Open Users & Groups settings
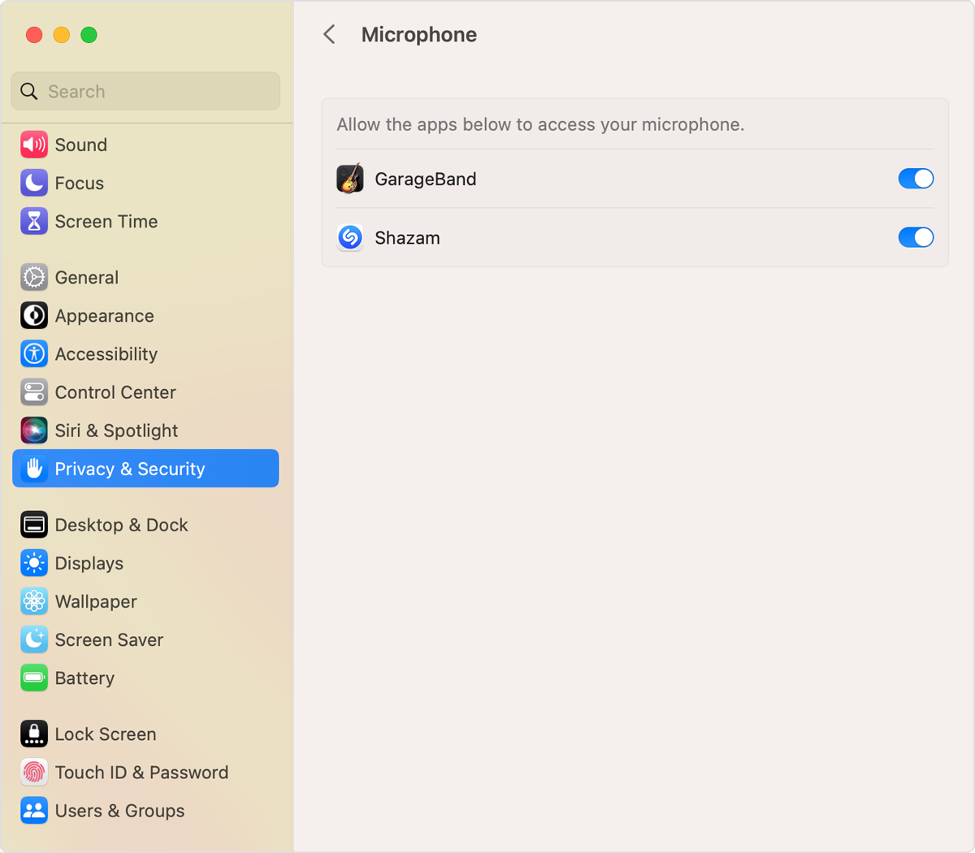This screenshot has height=853, width=975. pos(119,811)
